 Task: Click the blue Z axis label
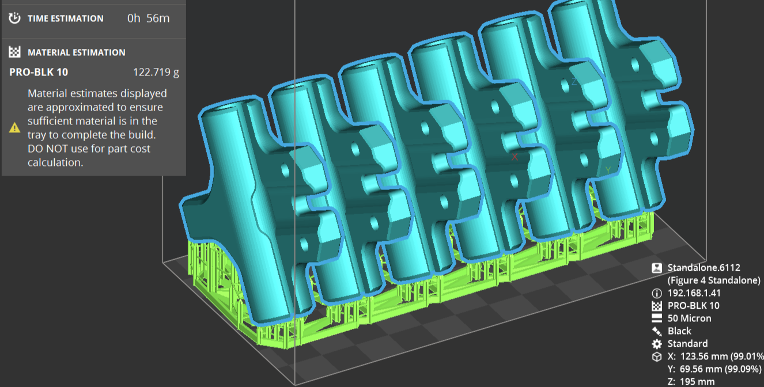point(574,82)
